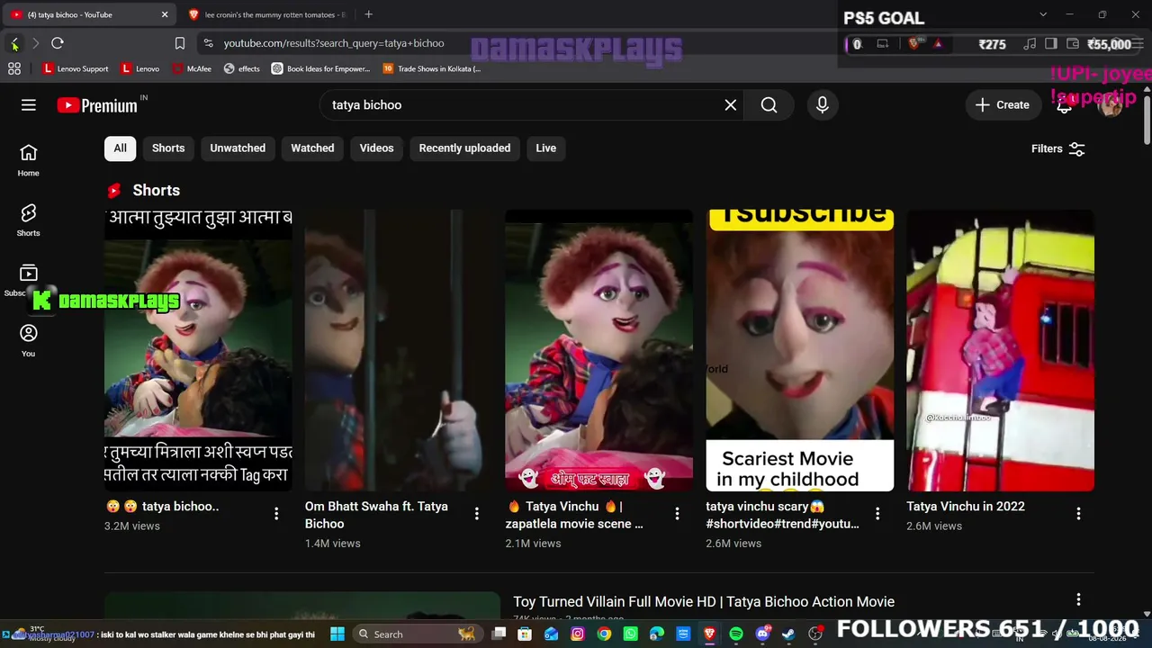This screenshot has height=648, width=1152.
Task: Filter results by Shorts chip
Action: 168,148
